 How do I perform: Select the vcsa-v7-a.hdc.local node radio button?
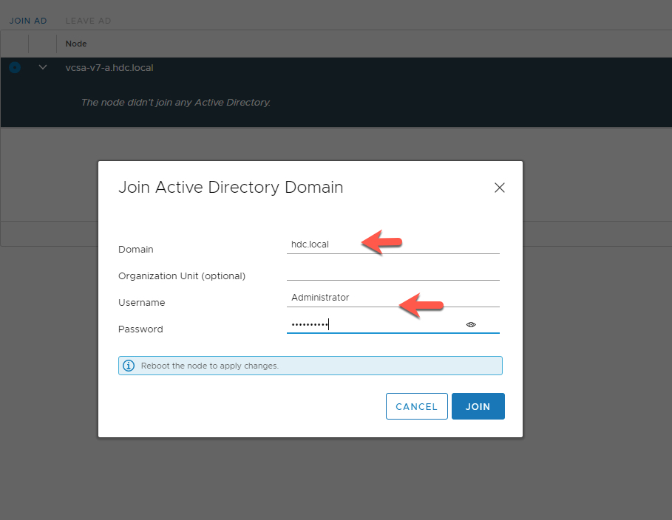[x=15, y=68]
